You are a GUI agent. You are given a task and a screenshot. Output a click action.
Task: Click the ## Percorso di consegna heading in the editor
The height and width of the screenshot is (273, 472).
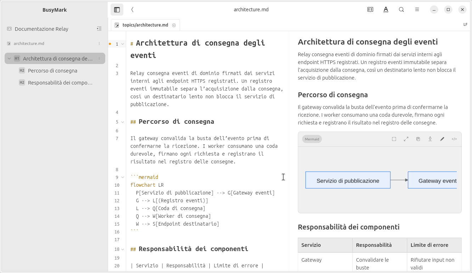[x=172, y=122]
